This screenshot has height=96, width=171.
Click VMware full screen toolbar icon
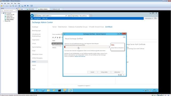[x=25, y=6]
